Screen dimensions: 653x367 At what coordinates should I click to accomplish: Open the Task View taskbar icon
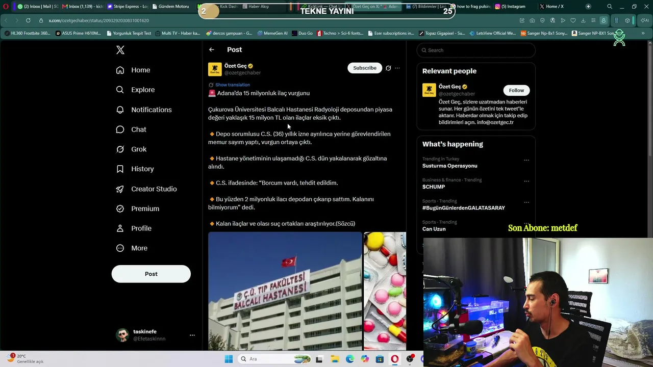[319, 359]
